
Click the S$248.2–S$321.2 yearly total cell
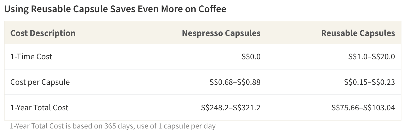231,107
